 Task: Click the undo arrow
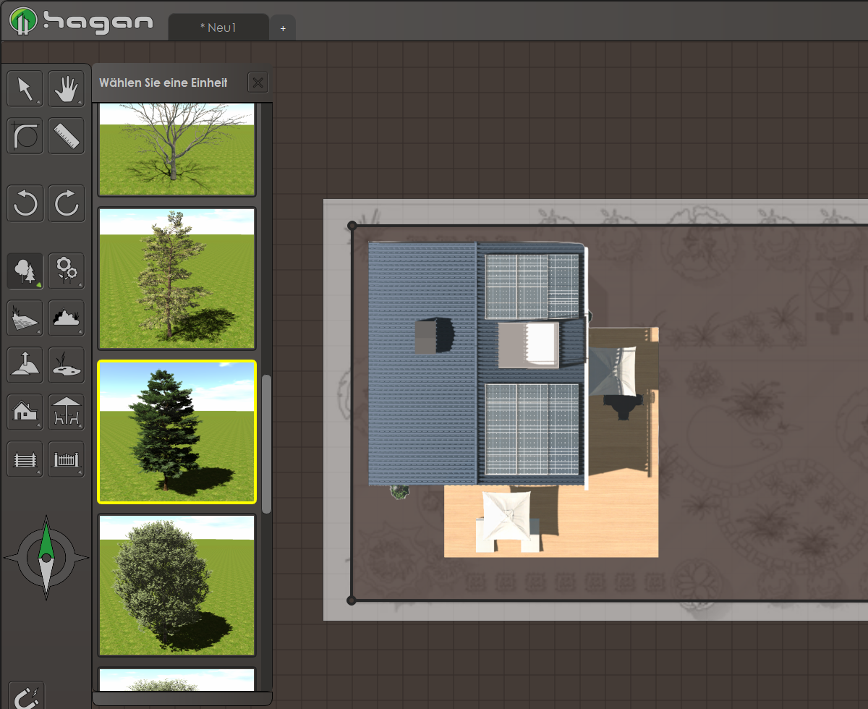click(25, 203)
